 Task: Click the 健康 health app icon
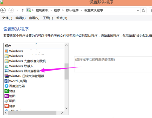tap(6, 106)
